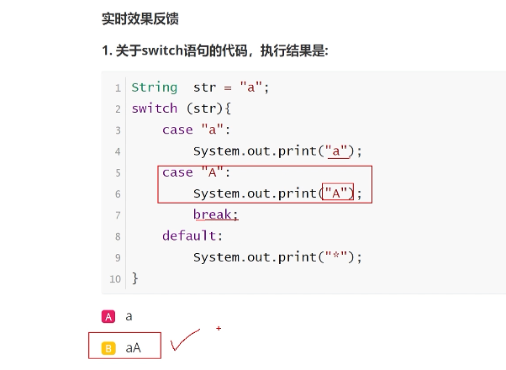Click question title about switch语句
The height and width of the screenshot is (370, 506).
pyautogui.click(x=215, y=50)
